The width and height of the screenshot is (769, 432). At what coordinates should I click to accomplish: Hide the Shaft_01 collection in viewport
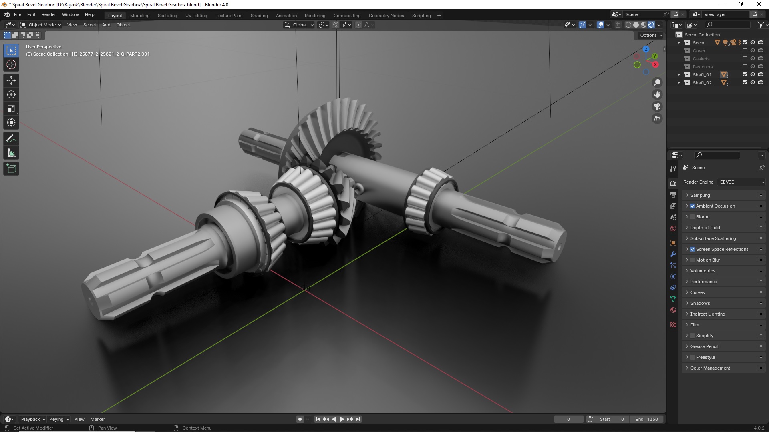coord(753,74)
